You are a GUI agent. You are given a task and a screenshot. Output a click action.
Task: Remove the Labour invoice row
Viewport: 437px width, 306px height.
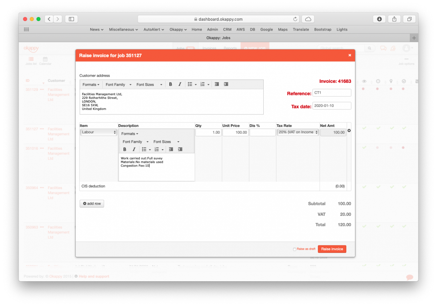349,130
